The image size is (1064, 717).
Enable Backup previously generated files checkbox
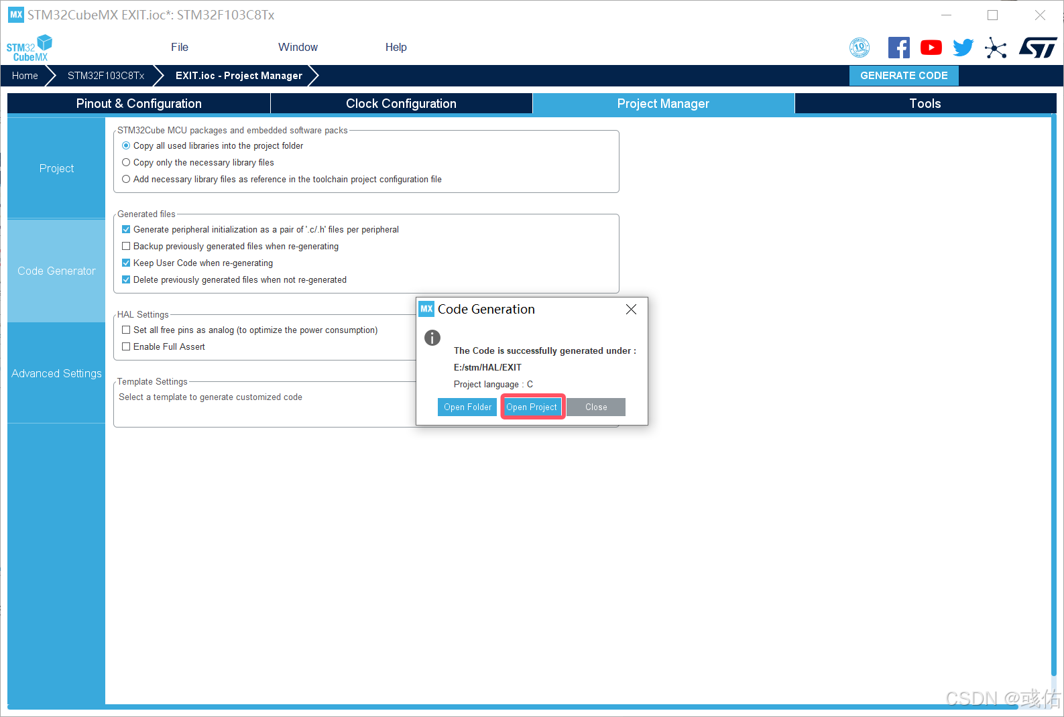[x=126, y=246]
